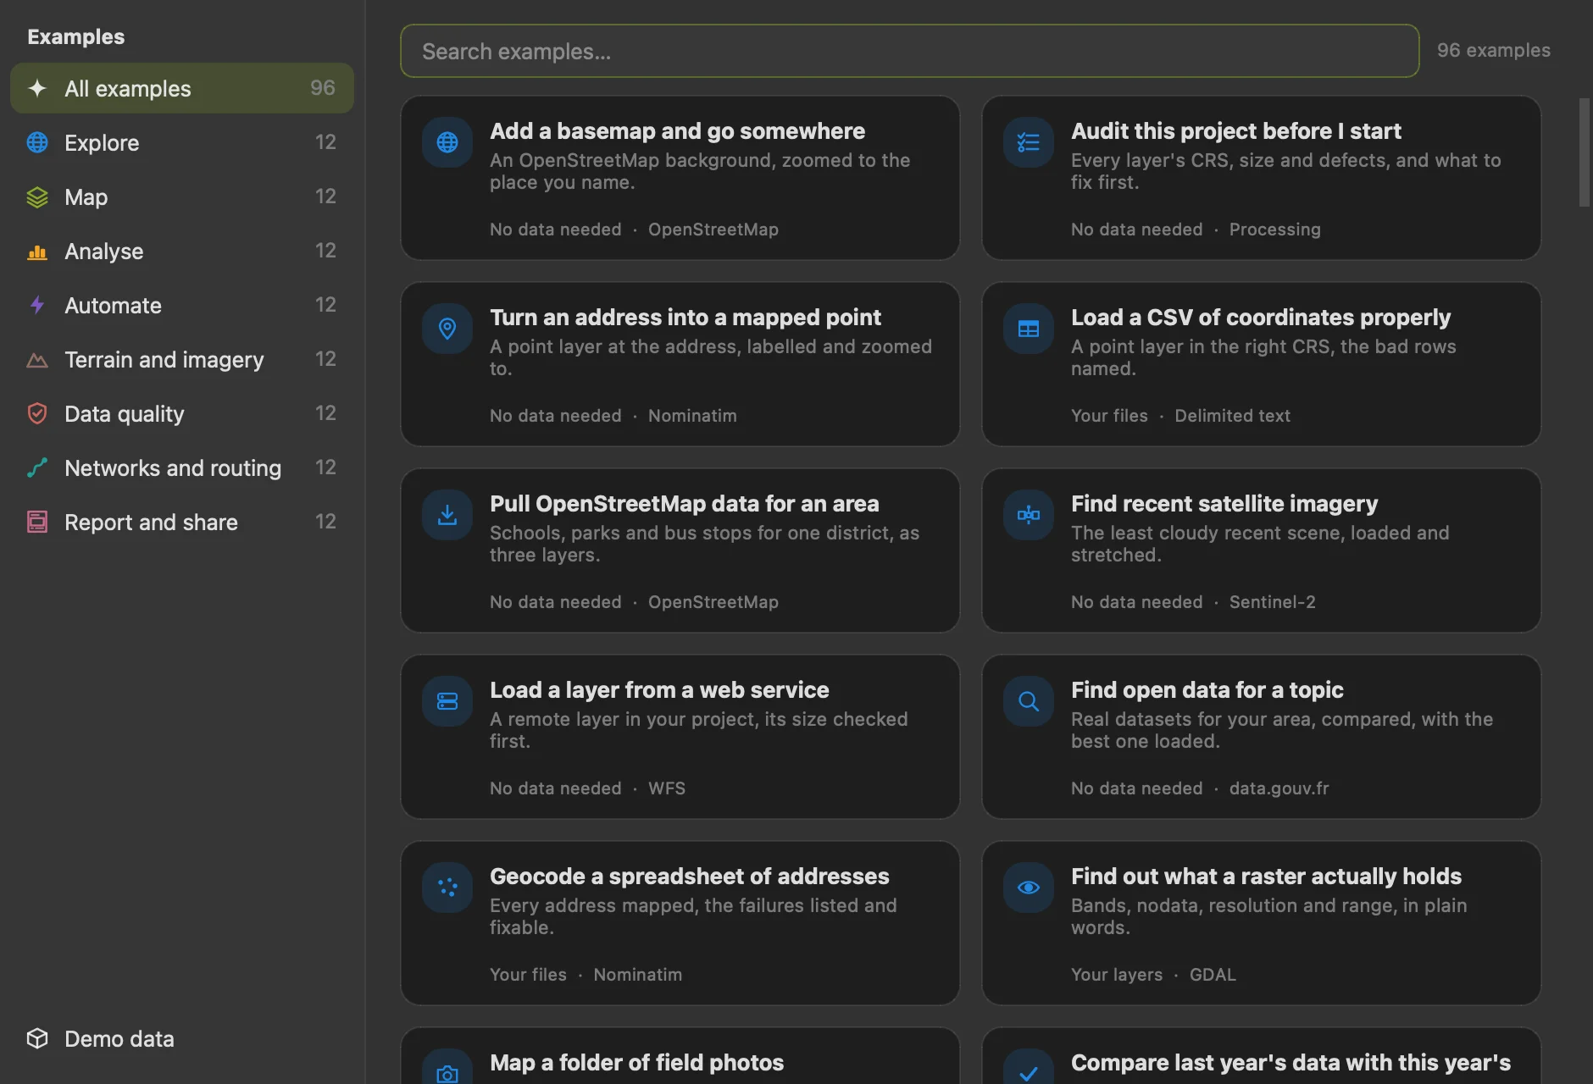The width and height of the screenshot is (1593, 1084).
Task: Click the download icon on Pull OpenStreetMap data card
Action: pos(447,515)
